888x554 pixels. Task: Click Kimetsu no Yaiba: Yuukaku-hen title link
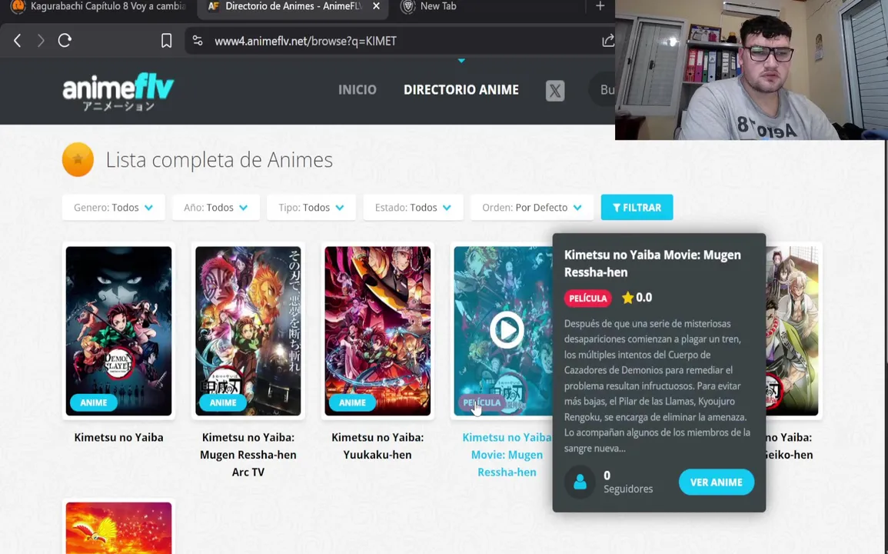377,446
